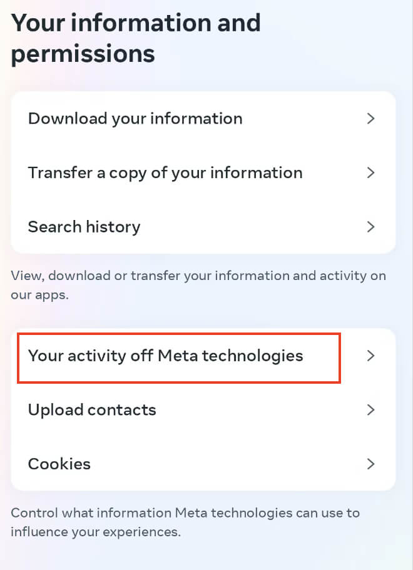This screenshot has width=413, height=570.
Task: Open Search history
Action: pyautogui.click(x=84, y=227)
